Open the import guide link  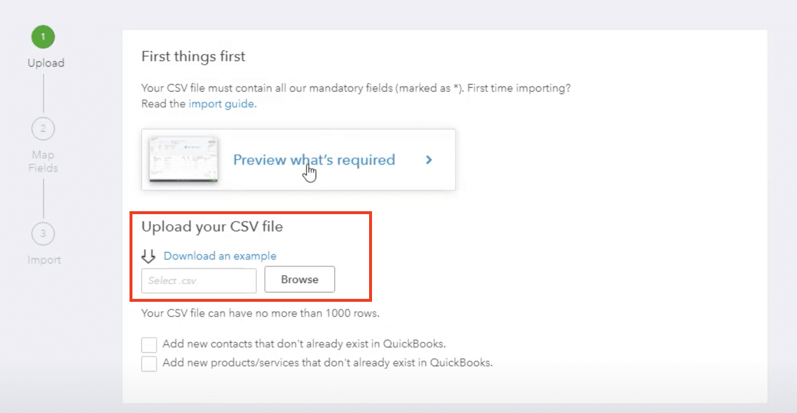coord(223,104)
